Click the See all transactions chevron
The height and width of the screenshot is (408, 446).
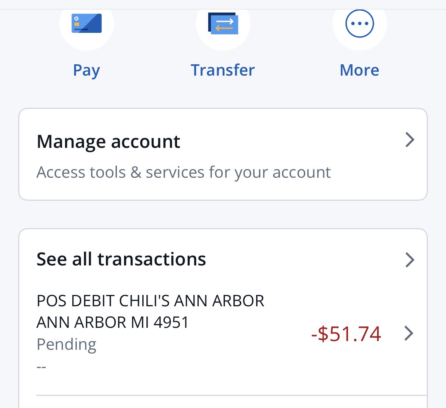coord(410,260)
